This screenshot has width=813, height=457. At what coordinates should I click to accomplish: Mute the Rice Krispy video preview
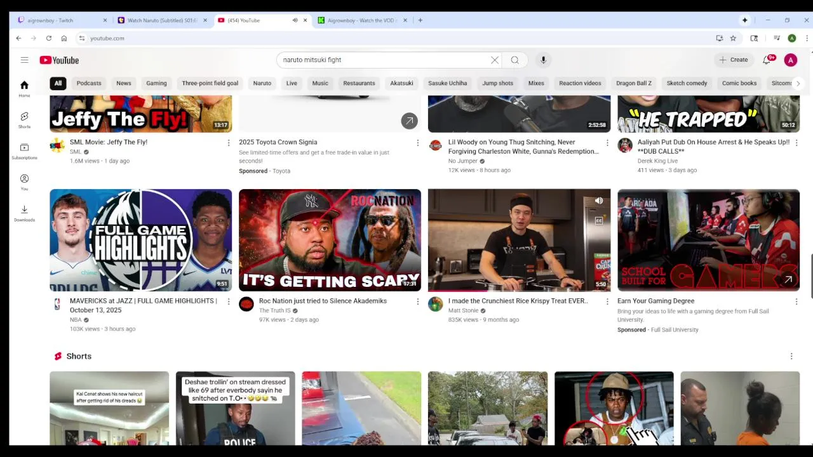coord(599,201)
